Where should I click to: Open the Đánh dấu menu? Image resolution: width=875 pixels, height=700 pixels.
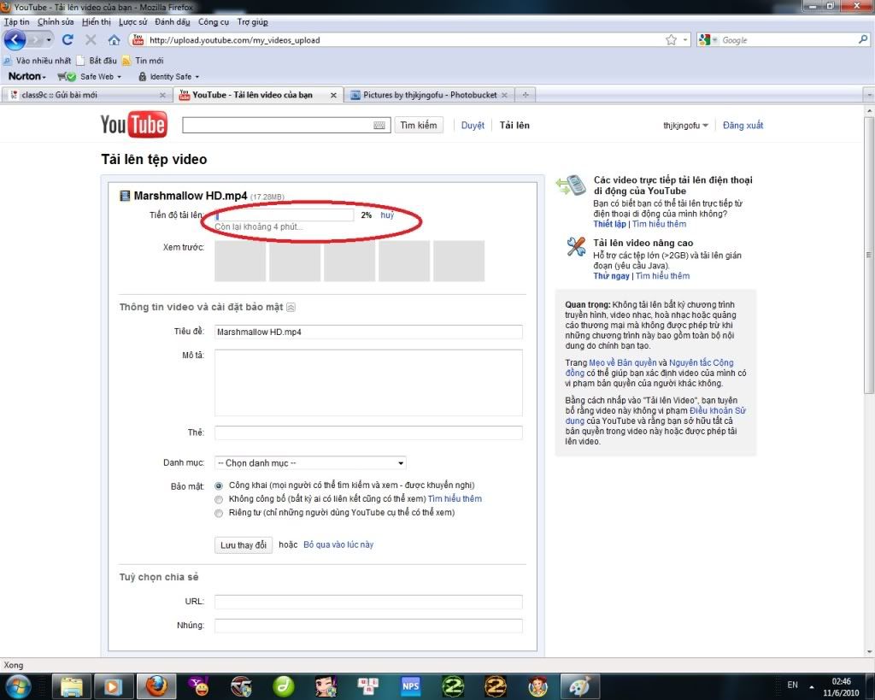point(173,21)
